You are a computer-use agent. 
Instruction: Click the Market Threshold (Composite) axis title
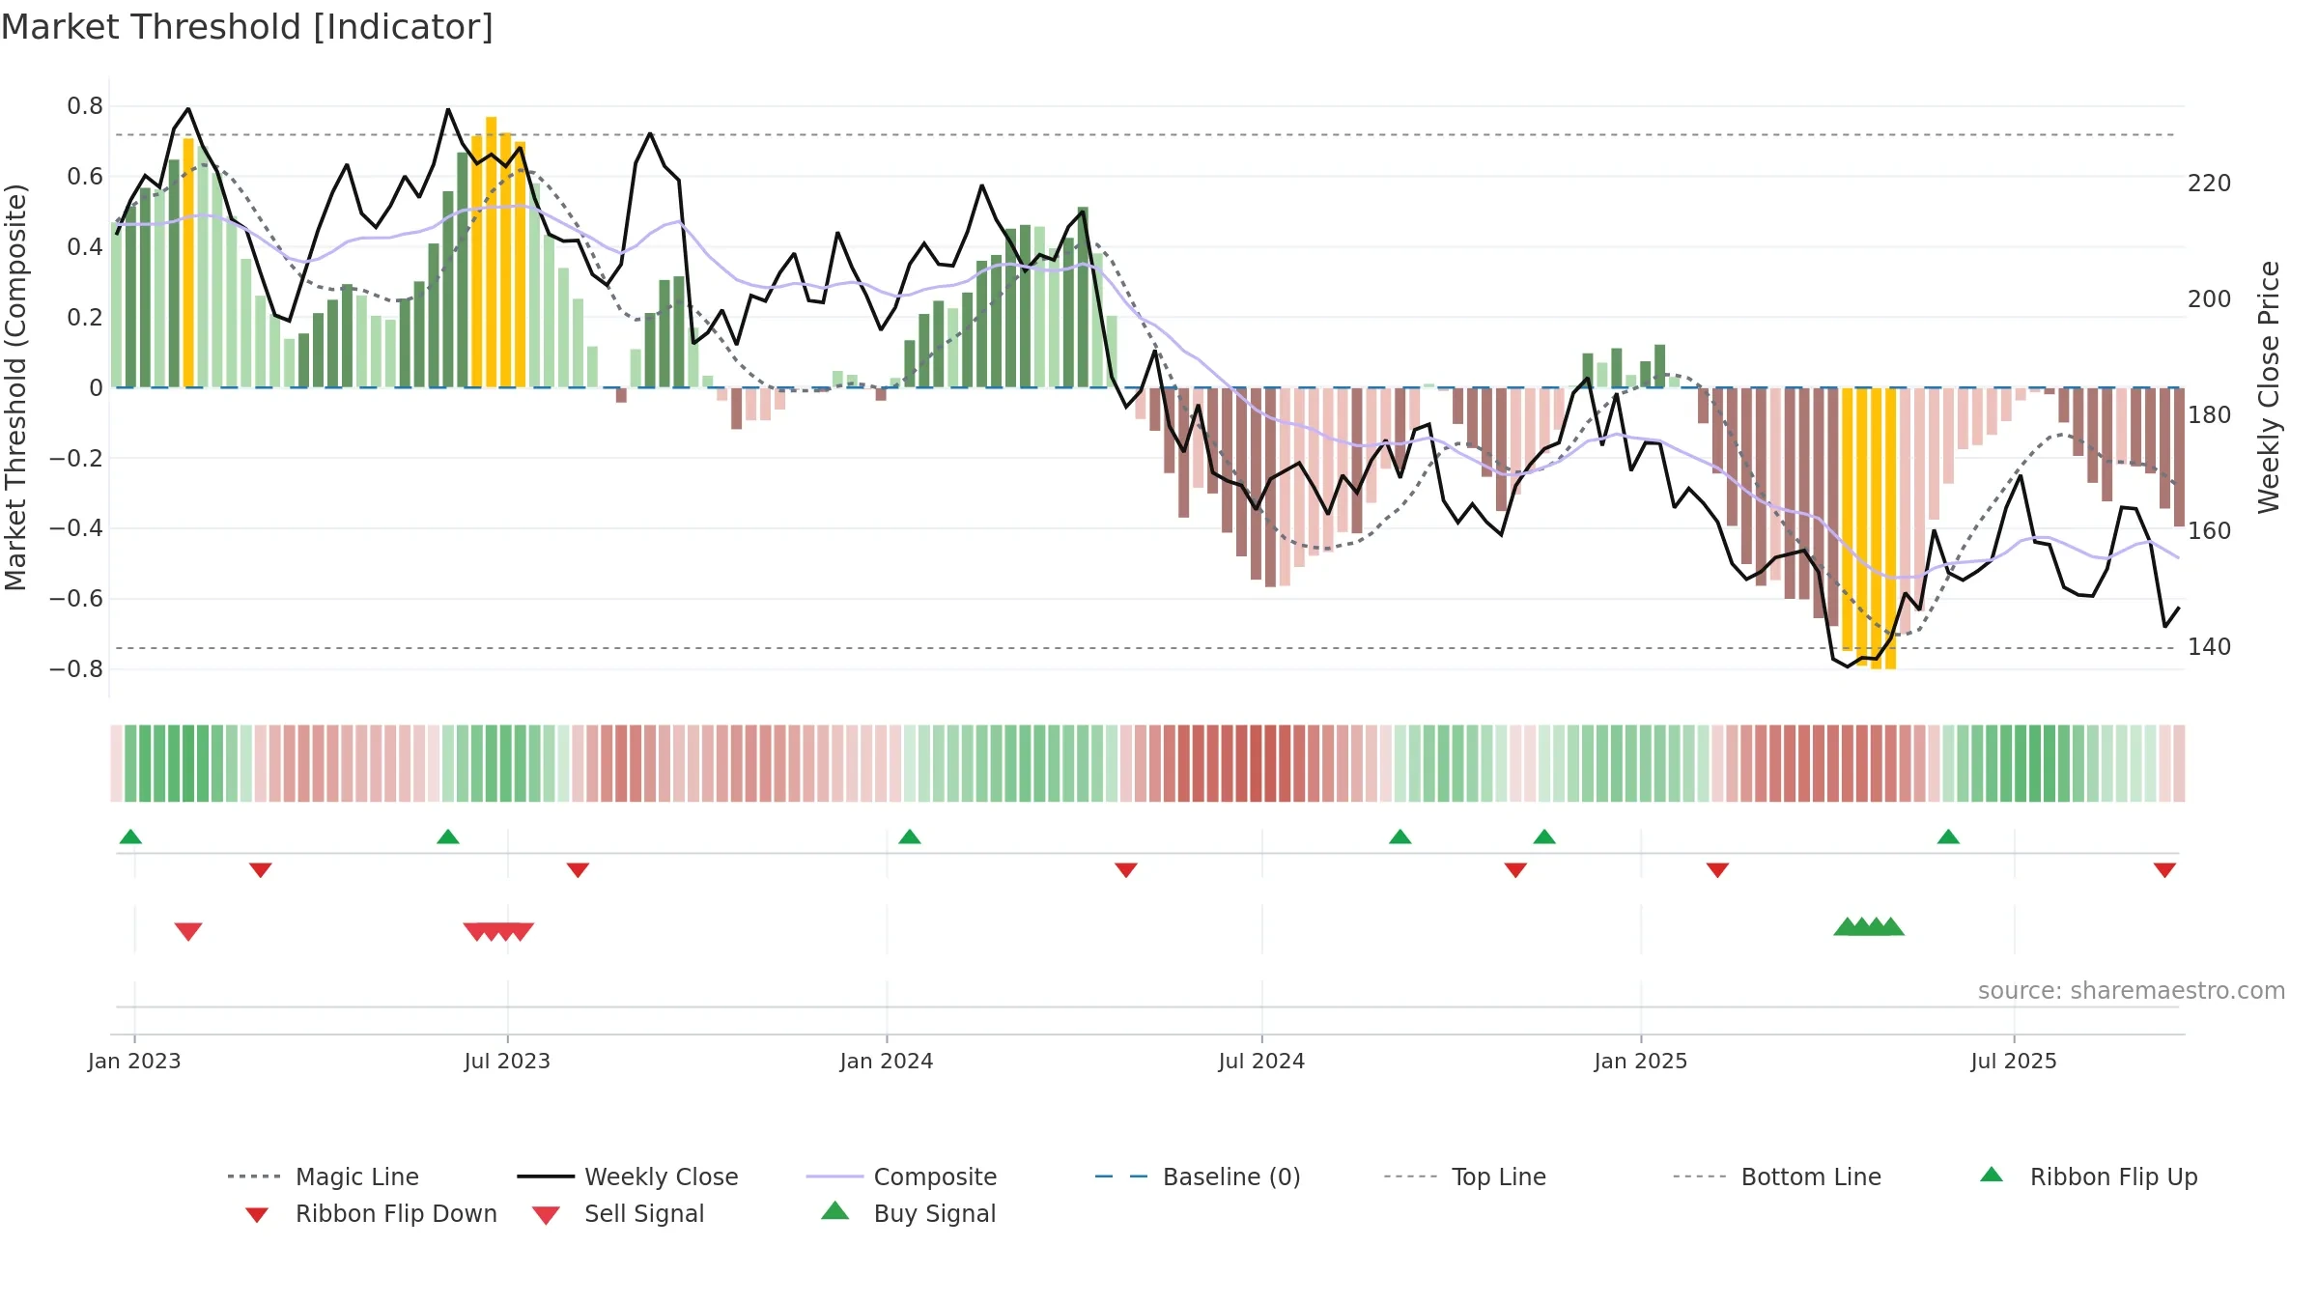[x=15, y=387]
